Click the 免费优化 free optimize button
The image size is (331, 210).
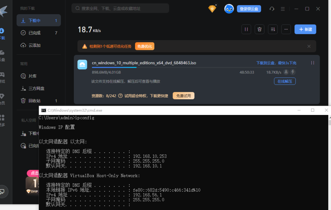[145, 46]
